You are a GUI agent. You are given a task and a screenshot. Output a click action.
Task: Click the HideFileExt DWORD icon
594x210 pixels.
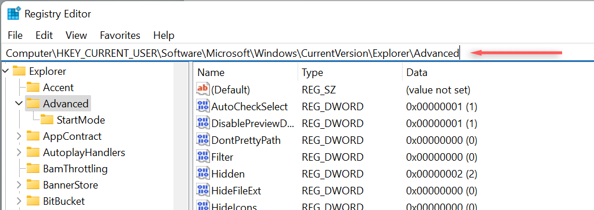tap(202, 190)
